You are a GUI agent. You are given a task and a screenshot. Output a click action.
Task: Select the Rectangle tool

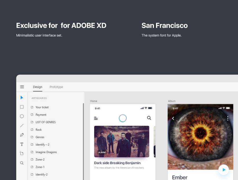(22, 107)
